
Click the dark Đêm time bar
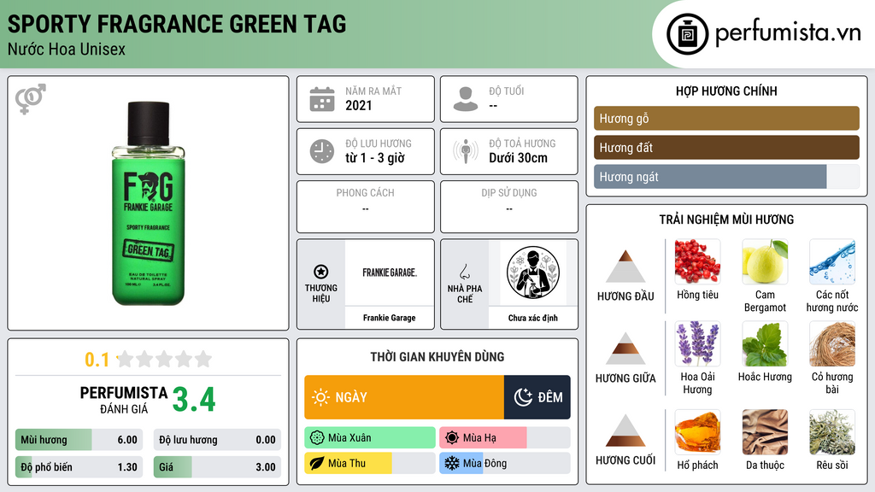tap(537, 397)
